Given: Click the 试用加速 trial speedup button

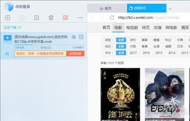Looking at the screenshot, I should pos(75,54).
